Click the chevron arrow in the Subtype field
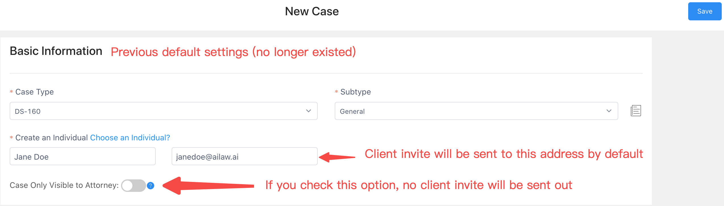This screenshot has width=724, height=206. (609, 111)
